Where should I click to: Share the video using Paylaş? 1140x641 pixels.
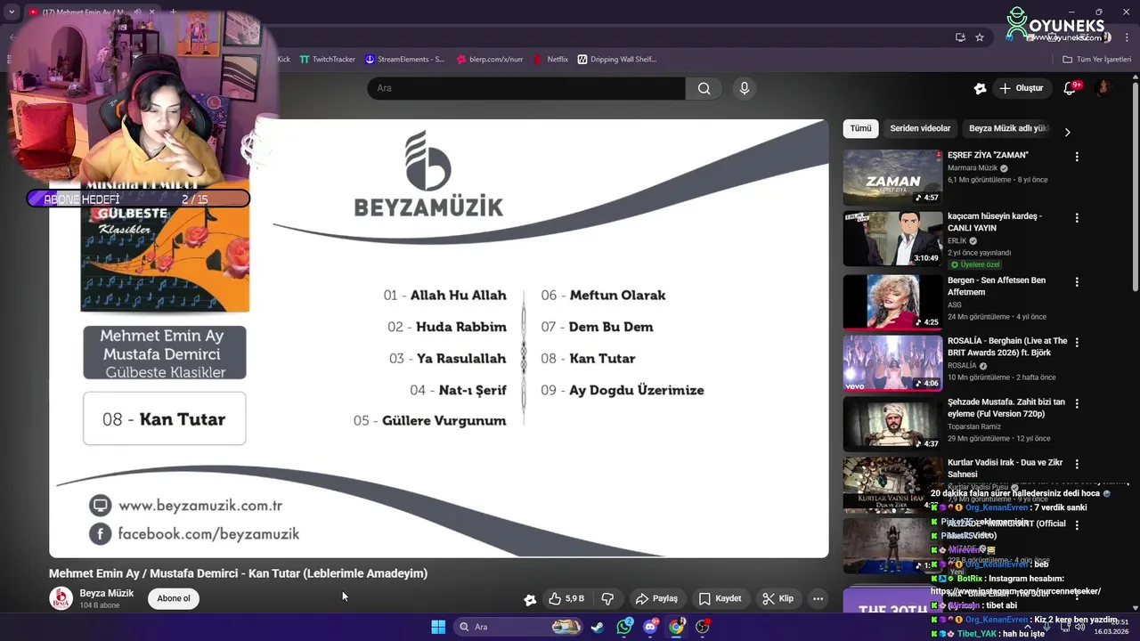656,598
